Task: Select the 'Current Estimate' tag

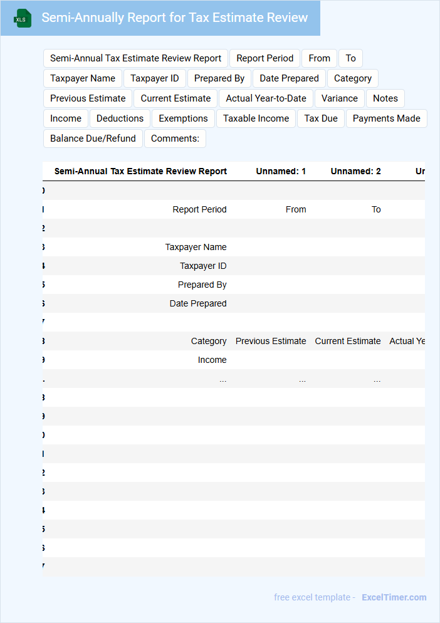Action: pos(175,98)
